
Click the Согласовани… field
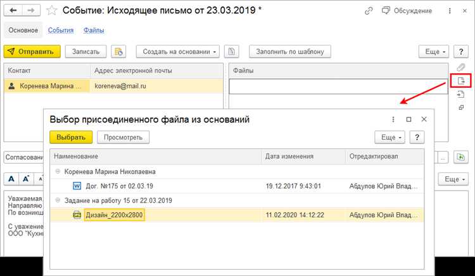(x=23, y=157)
